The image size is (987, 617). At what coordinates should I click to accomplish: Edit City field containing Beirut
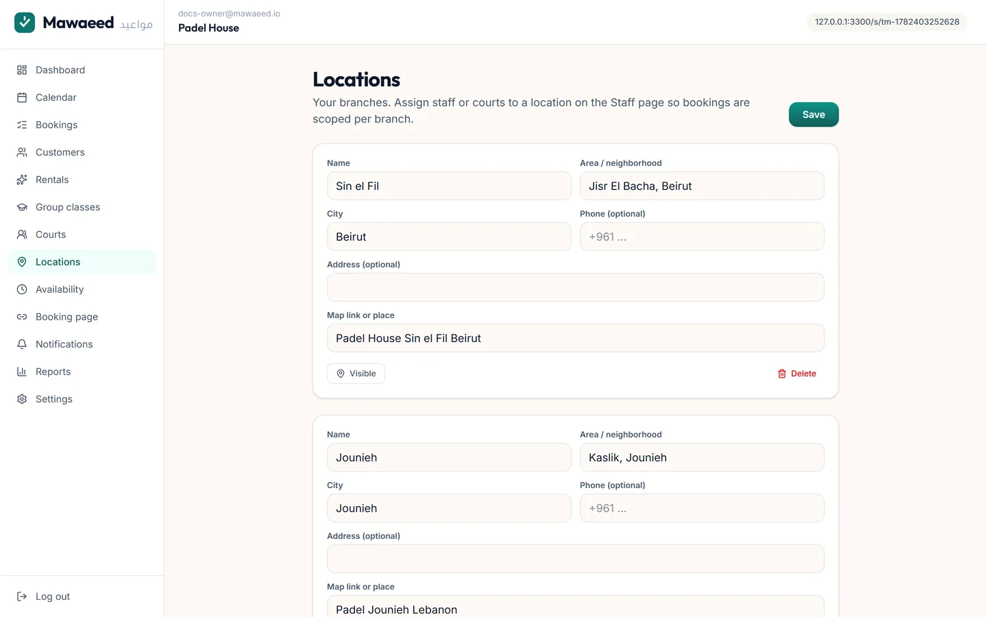(449, 237)
